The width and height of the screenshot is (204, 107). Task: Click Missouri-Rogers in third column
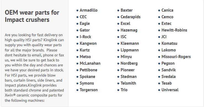(176, 57)
